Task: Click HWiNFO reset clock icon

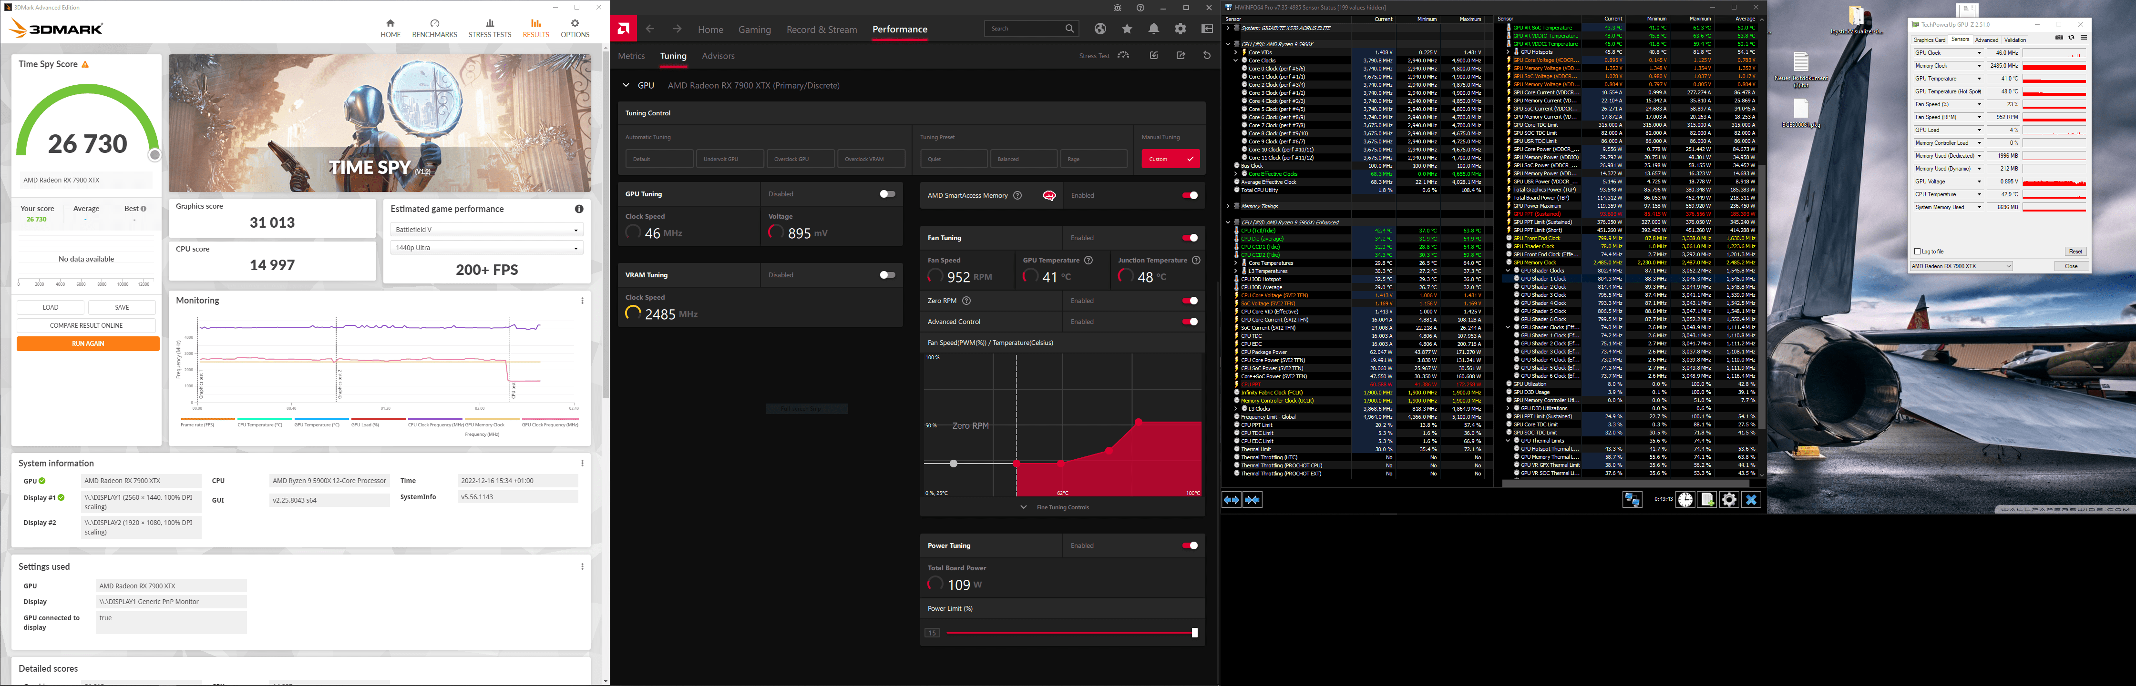Action: coord(1685,500)
